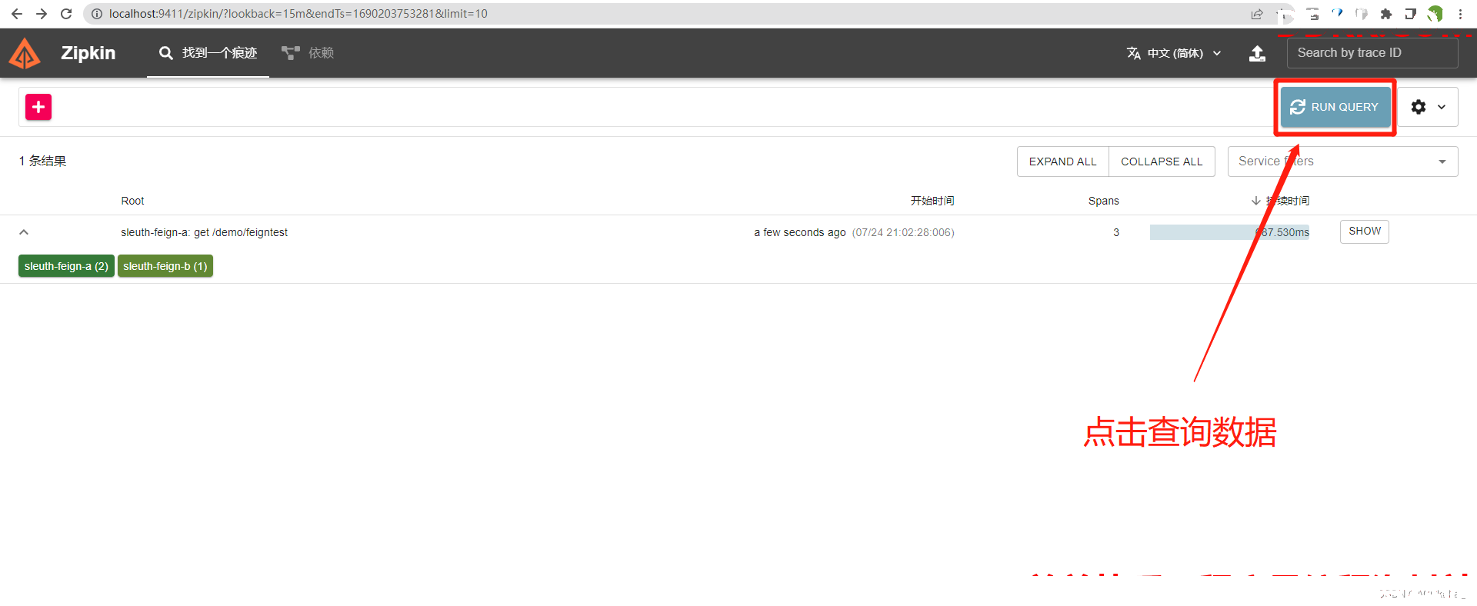This screenshot has height=606, width=1477.
Task: Click the sleuth-feign-b (1) service badge
Action: tap(165, 266)
